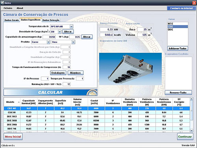Sort by Diametro Ventiladores column header
Screen dimensions: 197x148
[x=130, y=102]
